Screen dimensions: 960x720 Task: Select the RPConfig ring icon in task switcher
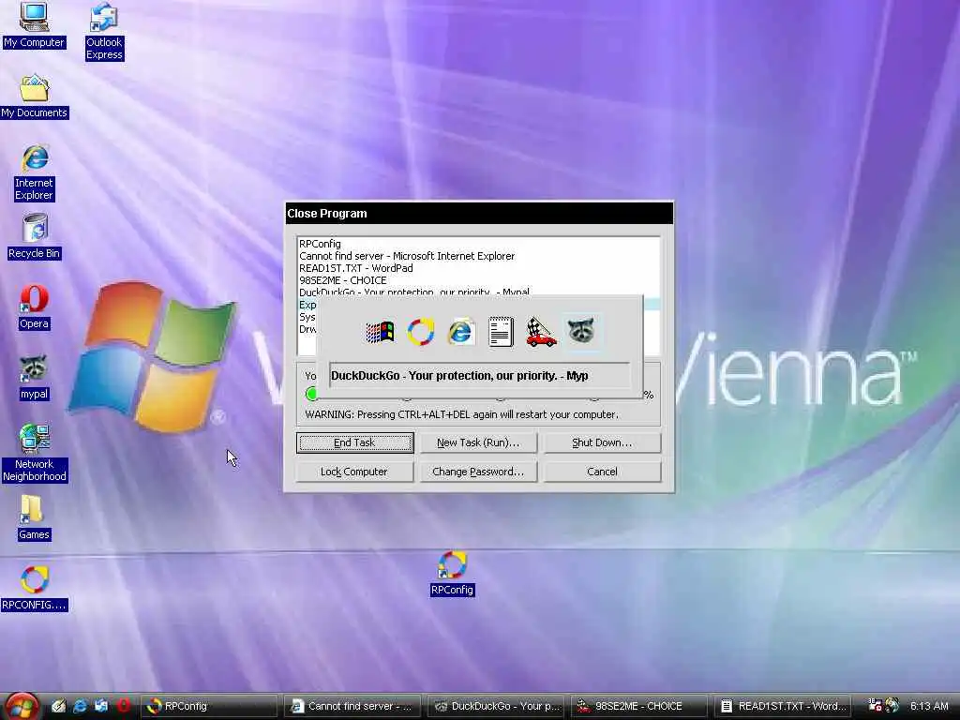click(421, 332)
